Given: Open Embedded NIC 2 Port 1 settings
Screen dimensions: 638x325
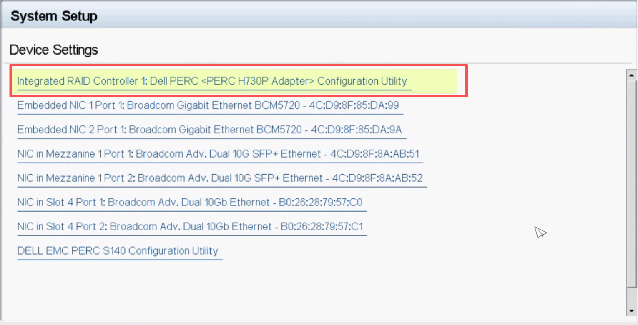Looking at the screenshot, I should (x=209, y=130).
